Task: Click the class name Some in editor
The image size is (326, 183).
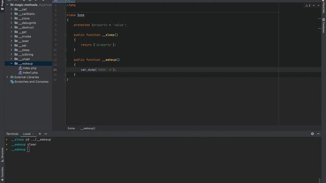Action: (81, 15)
